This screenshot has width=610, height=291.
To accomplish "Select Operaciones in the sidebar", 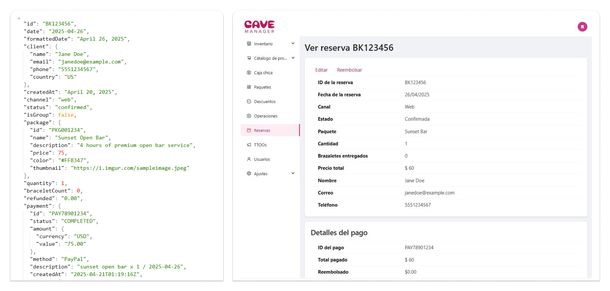I will pyautogui.click(x=270, y=116).
